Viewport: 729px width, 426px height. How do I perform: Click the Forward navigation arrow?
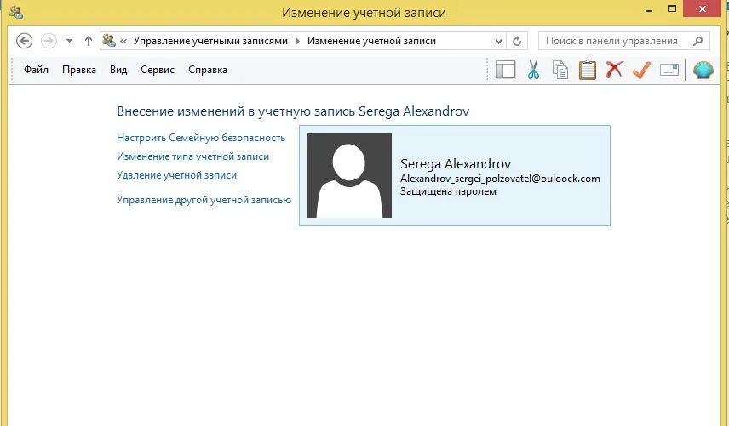(x=49, y=41)
